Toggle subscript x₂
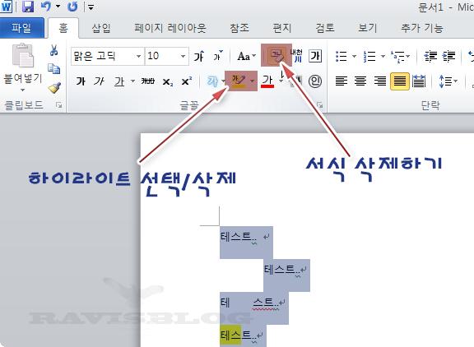Viewport: 474px width, 347px height. point(168,81)
